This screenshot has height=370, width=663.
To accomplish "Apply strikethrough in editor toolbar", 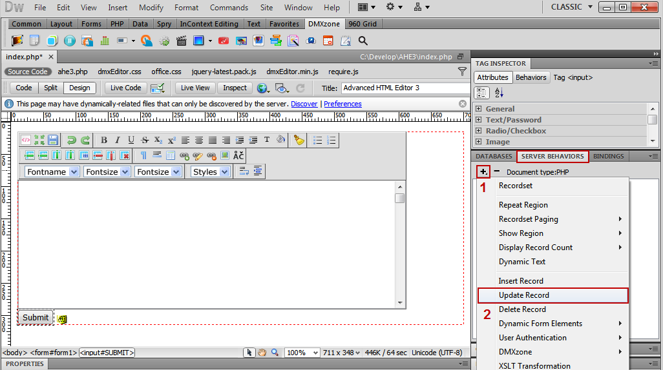I will (x=145, y=140).
